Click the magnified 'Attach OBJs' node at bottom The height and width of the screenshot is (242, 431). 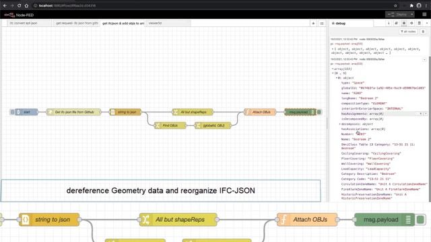pyautogui.click(x=307, y=220)
